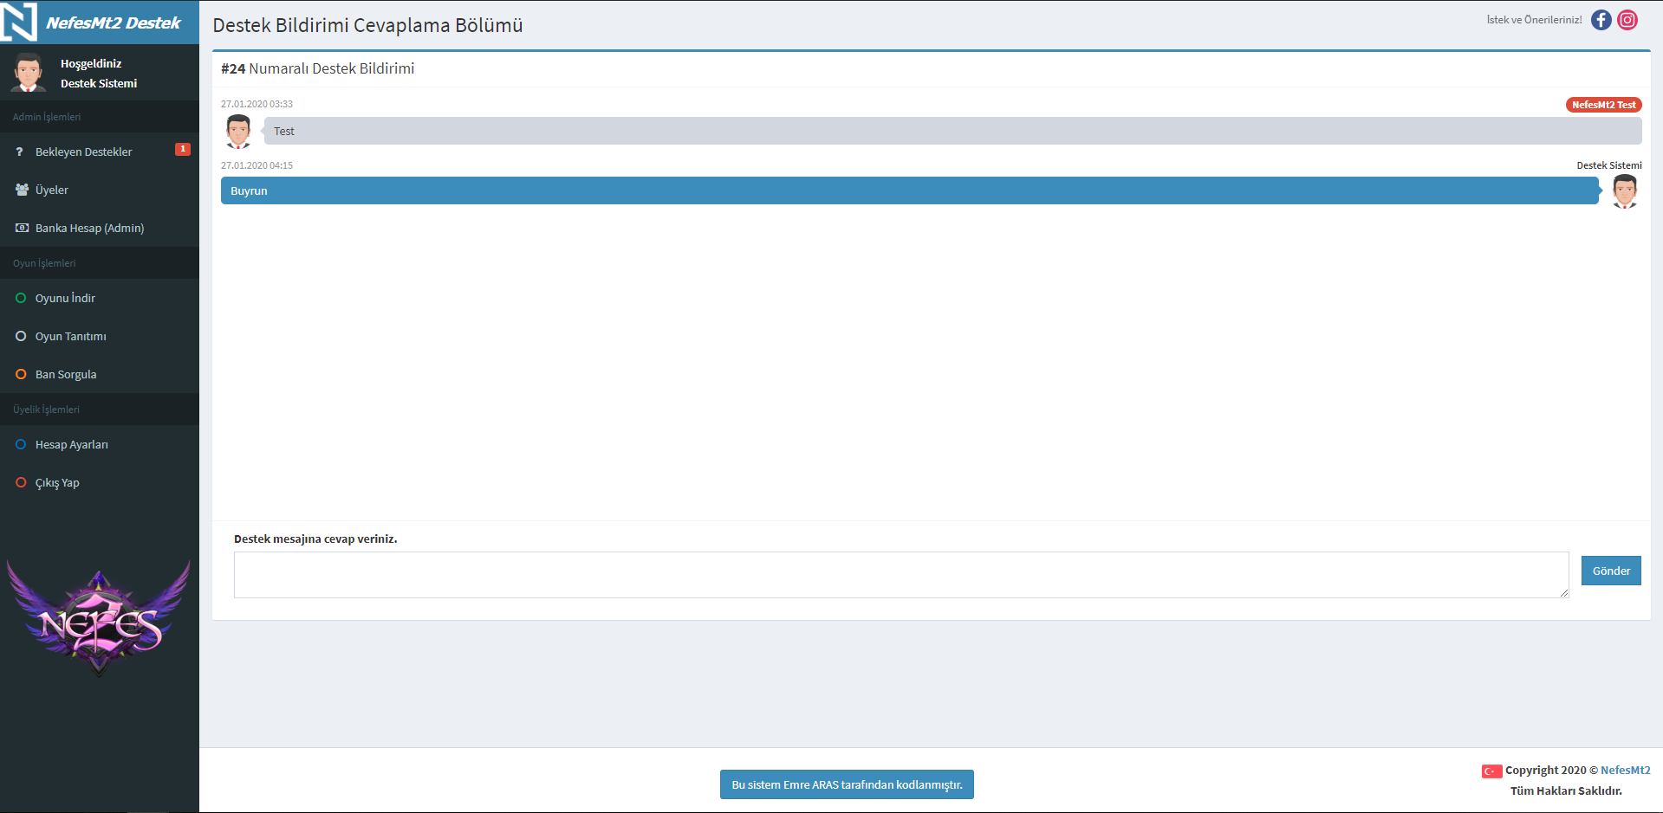The width and height of the screenshot is (1663, 813).
Task: Click the Oyun İşlemleri section header
Action: click(44, 263)
